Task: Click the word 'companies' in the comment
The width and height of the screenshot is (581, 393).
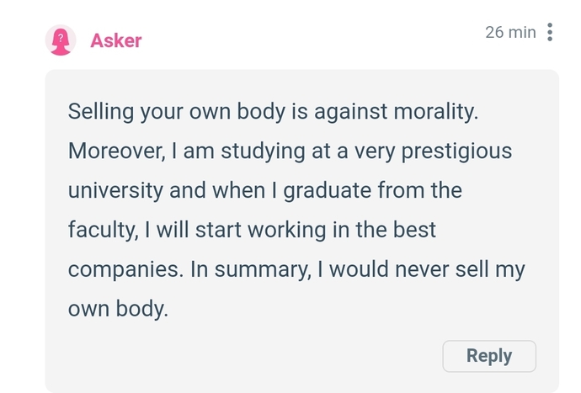Action: pos(125,269)
